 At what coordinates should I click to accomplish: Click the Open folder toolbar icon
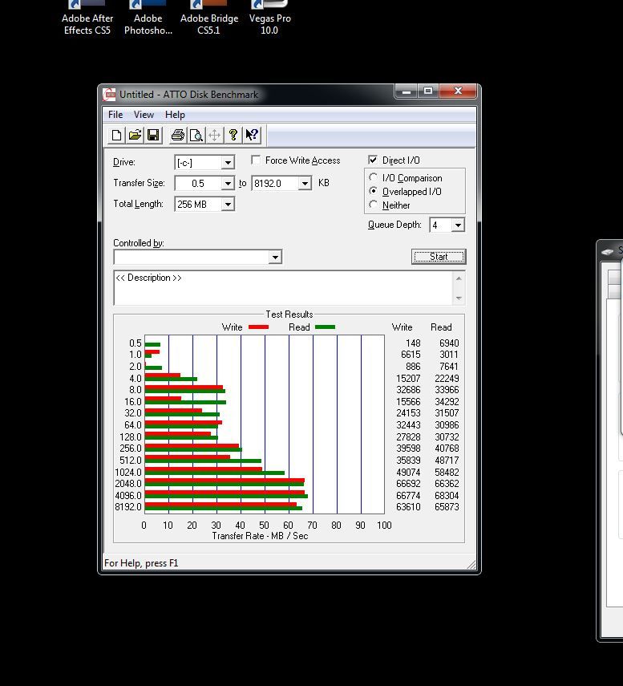[135, 136]
